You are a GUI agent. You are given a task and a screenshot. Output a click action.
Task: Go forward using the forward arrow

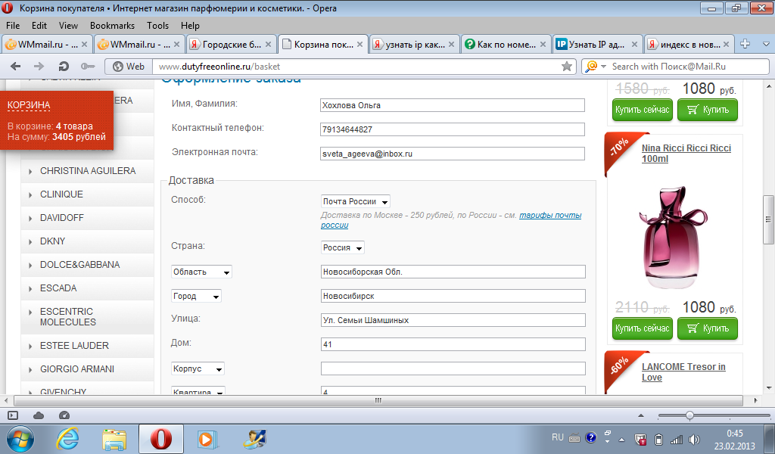coord(39,66)
